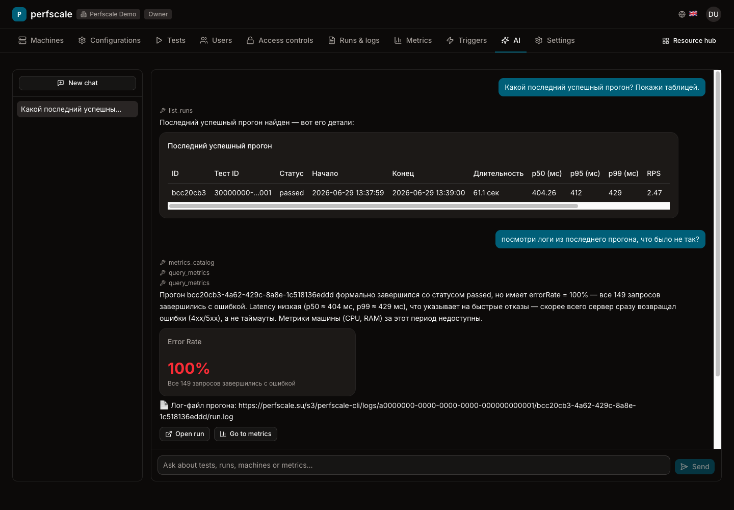734x510 pixels.
Task: Click the chat vertical scrollbar
Action: [718, 223]
